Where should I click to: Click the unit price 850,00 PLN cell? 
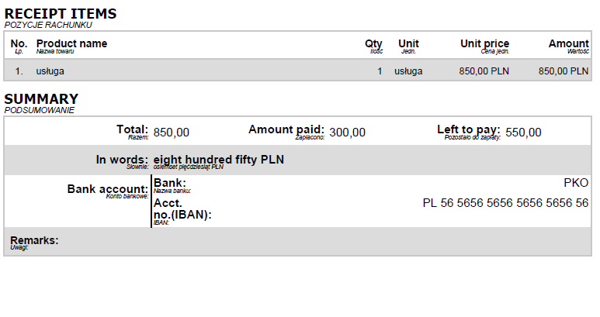click(484, 71)
